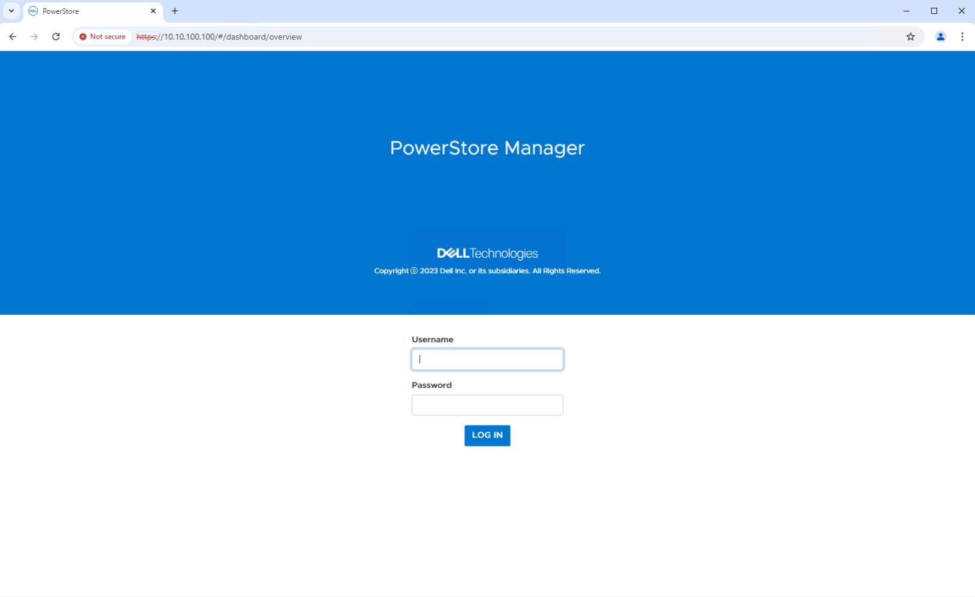The height and width of the screenshot is (597, 975).
Task: Select the PowerStore browser tab
Action: tap(93, 11)
